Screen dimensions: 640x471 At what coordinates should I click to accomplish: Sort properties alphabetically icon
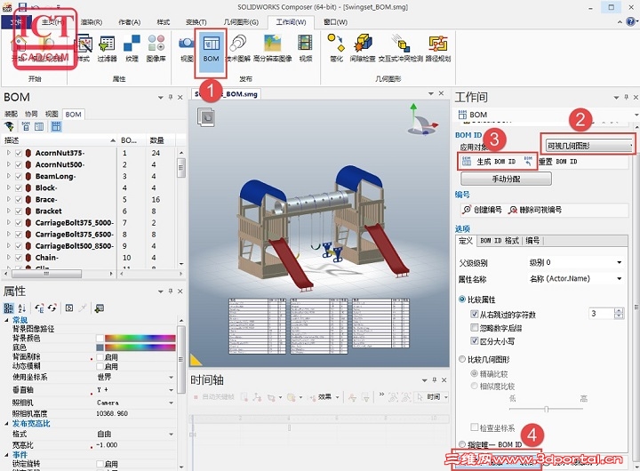(x=22, y=308)
